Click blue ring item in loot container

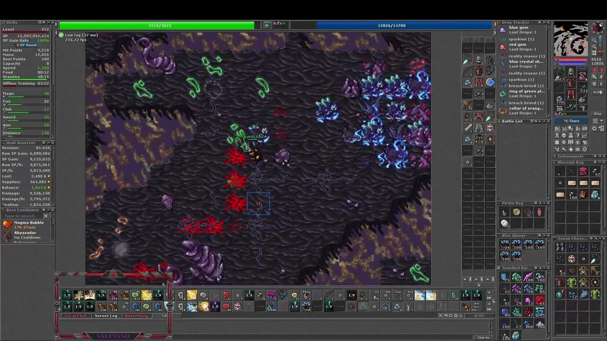(490, 82)
